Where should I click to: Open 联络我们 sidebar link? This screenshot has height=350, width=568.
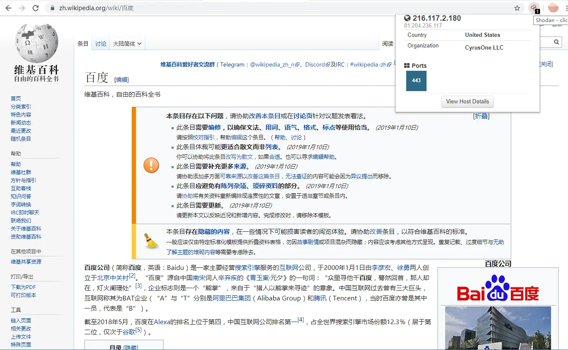[x=21, y=220]
